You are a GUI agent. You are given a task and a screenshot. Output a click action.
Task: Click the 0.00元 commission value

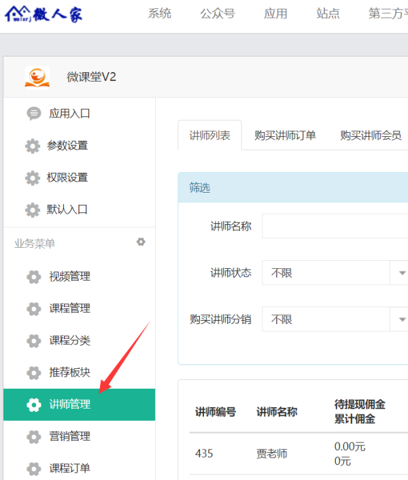(x=350, y=447)
